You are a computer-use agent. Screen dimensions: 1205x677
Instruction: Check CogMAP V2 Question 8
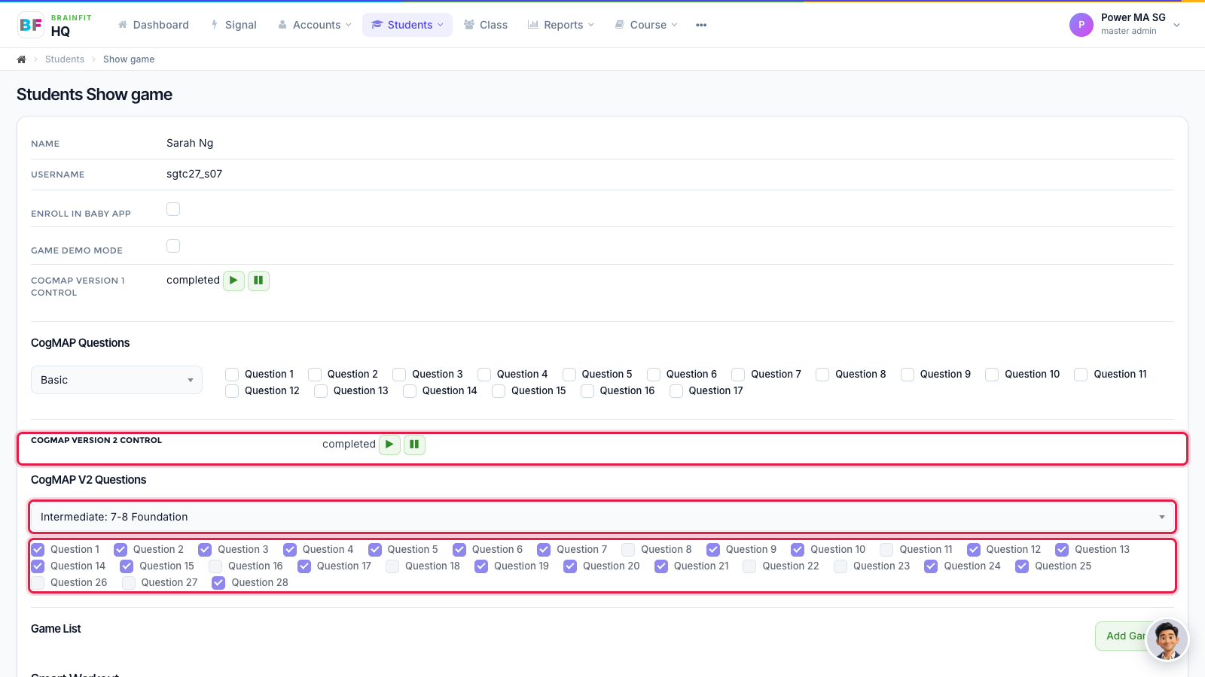[628, 550]
